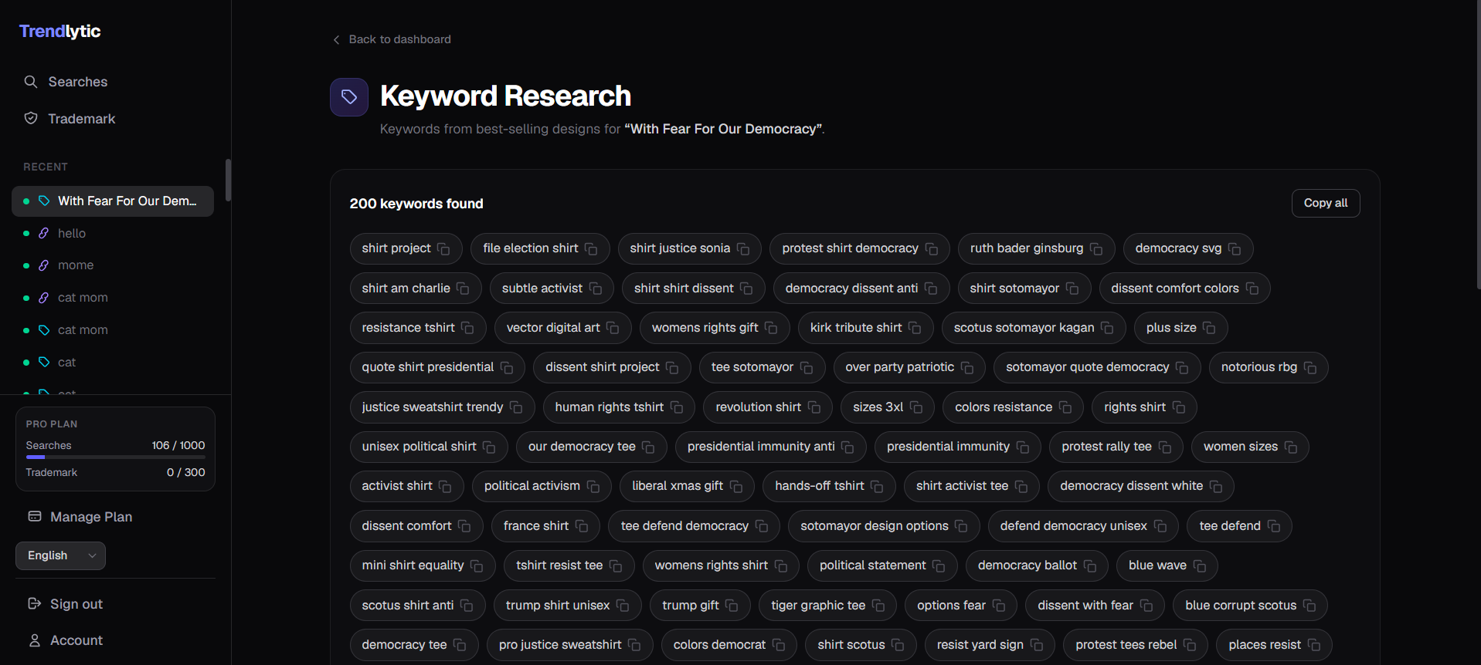Image resolution: width=1481 pixels, height=665 pixels.
Task: Open Searches in the sidebar
Action: click(77, 82)
